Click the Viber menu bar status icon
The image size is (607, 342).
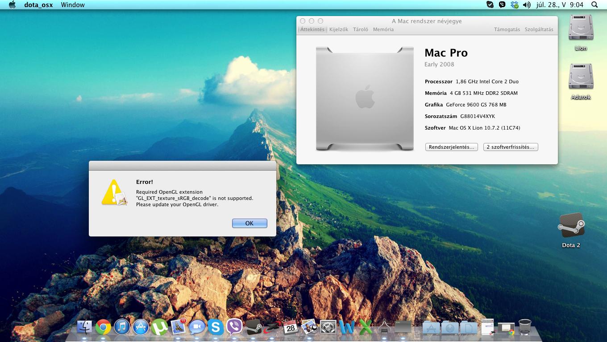tap(502, 4)
